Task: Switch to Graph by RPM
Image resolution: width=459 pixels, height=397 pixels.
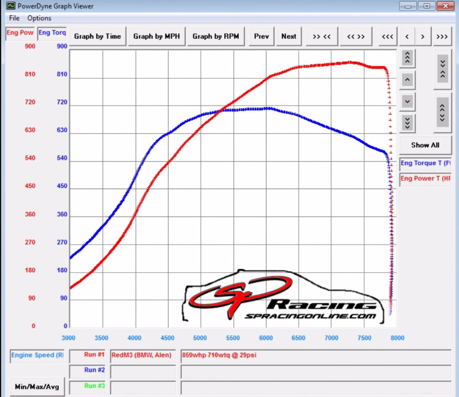Action: 216,36
